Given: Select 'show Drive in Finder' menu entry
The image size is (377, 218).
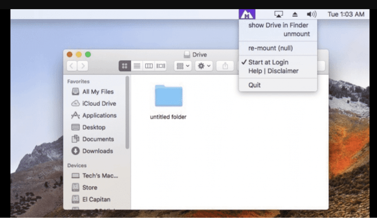Looking at the screenshot, I should 278,25.
